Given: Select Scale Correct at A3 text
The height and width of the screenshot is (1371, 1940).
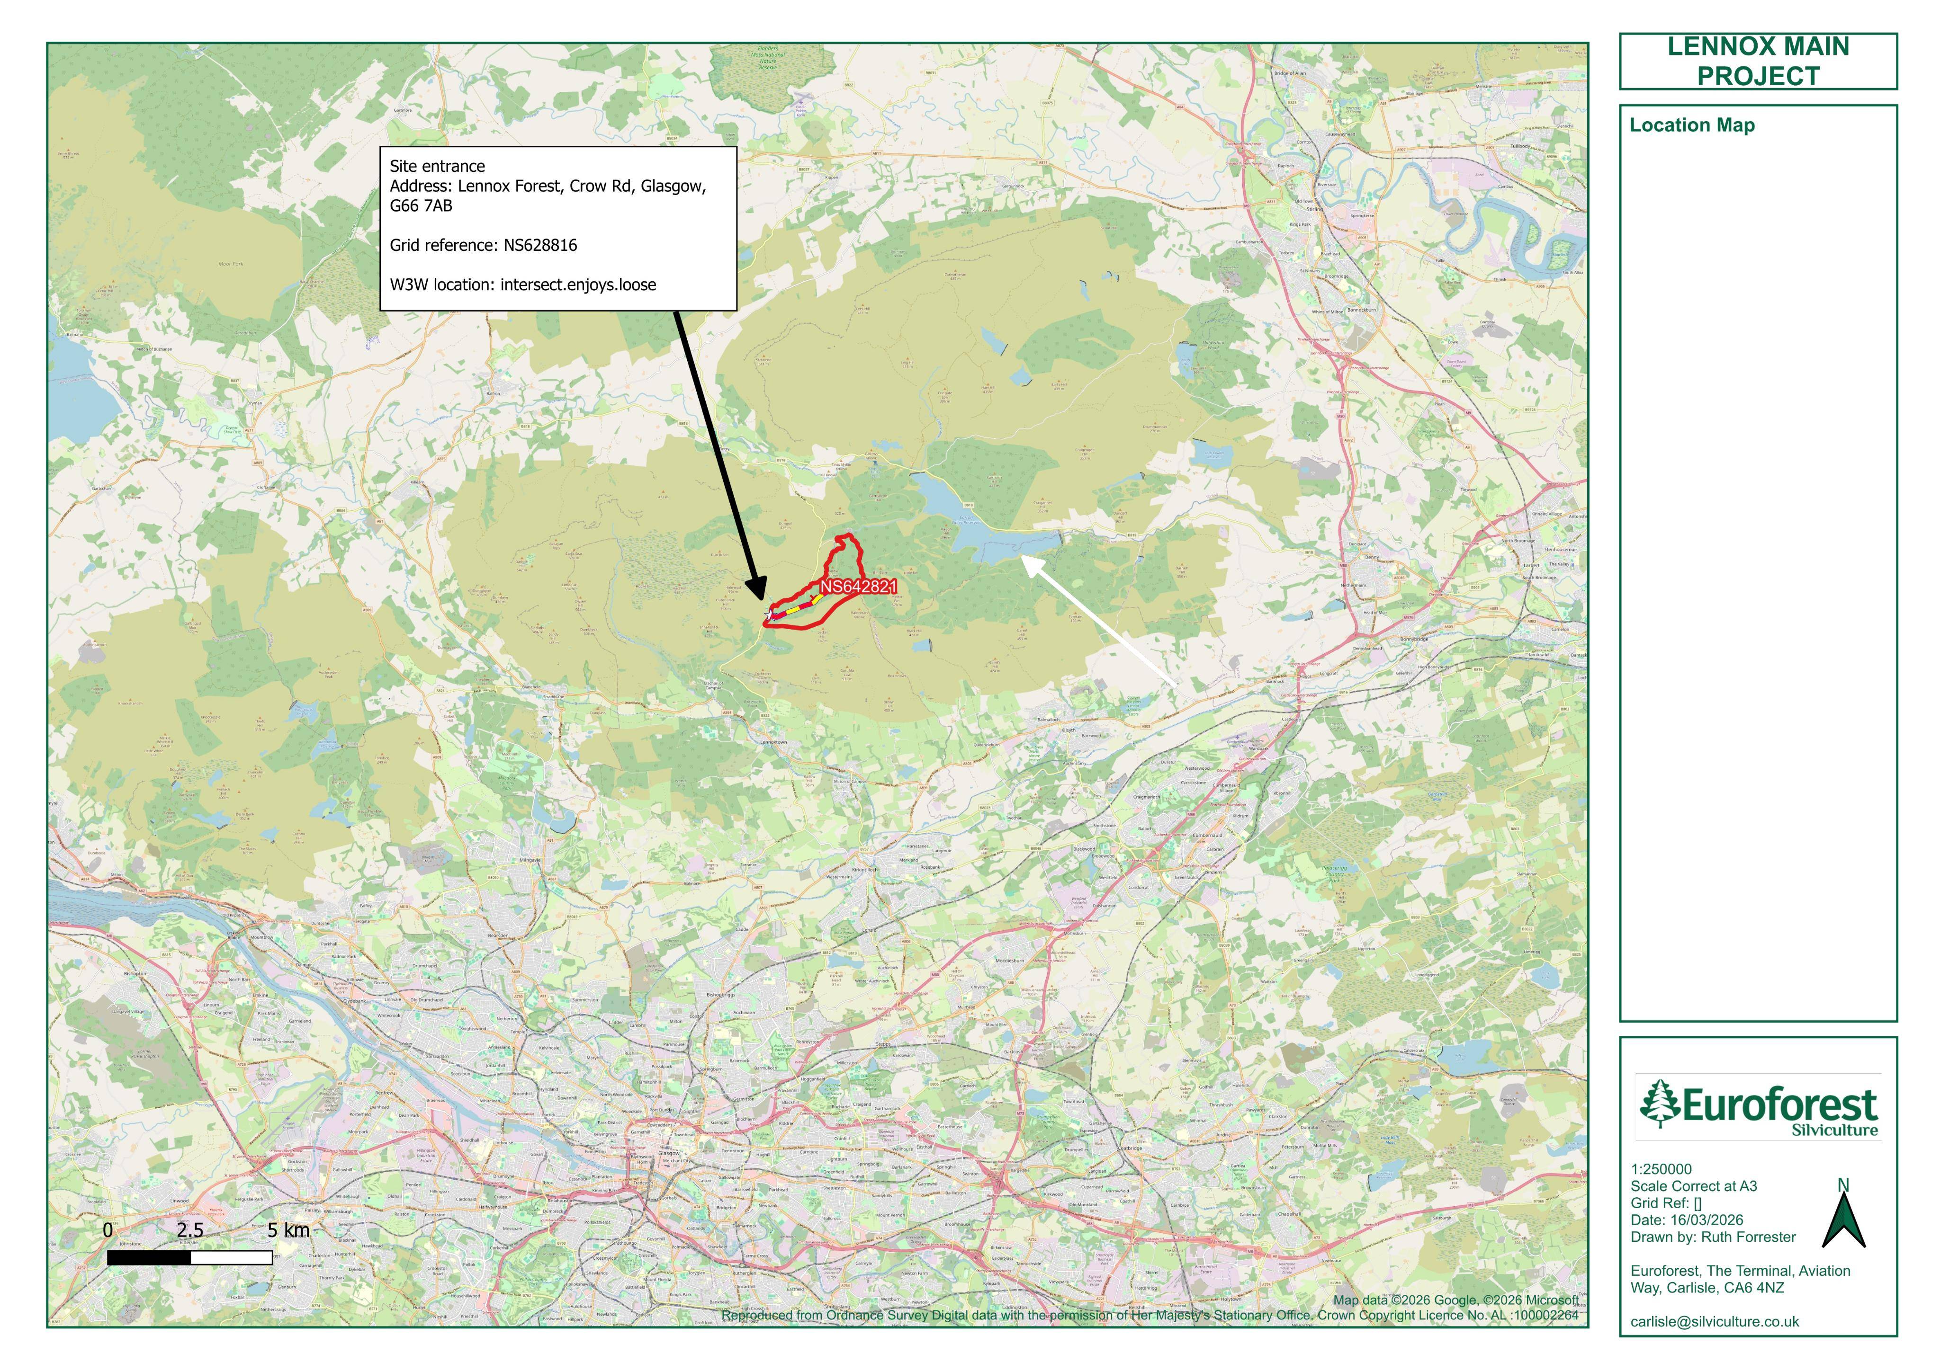Looking at the screenshot, I should (x=1693, y=1187).
